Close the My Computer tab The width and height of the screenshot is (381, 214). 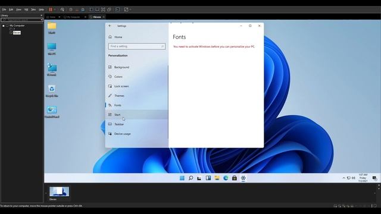tap(85, 17)
